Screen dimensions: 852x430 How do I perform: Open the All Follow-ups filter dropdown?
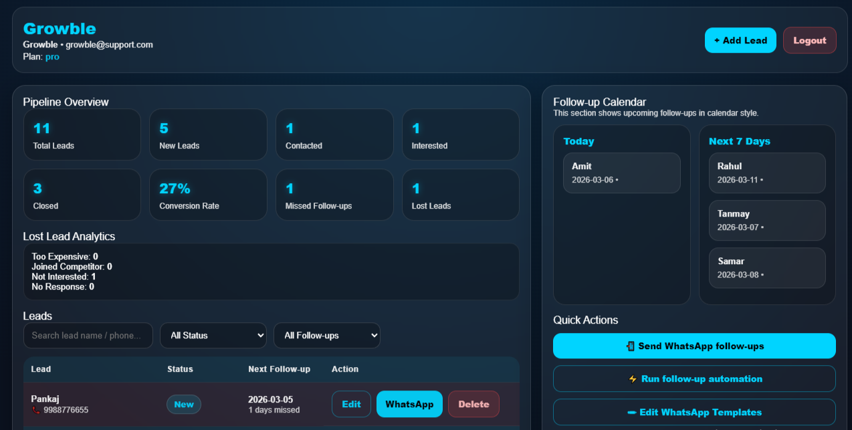point(327,336)
